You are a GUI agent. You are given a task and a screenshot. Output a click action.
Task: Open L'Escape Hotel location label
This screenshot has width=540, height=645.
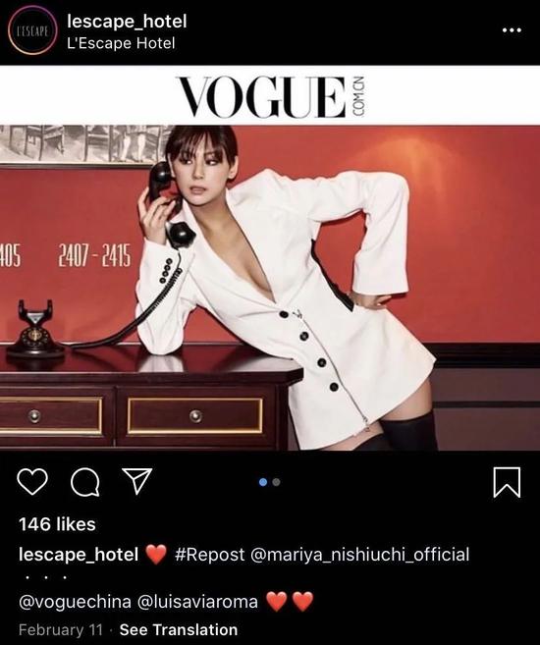[x=121, y=43]
